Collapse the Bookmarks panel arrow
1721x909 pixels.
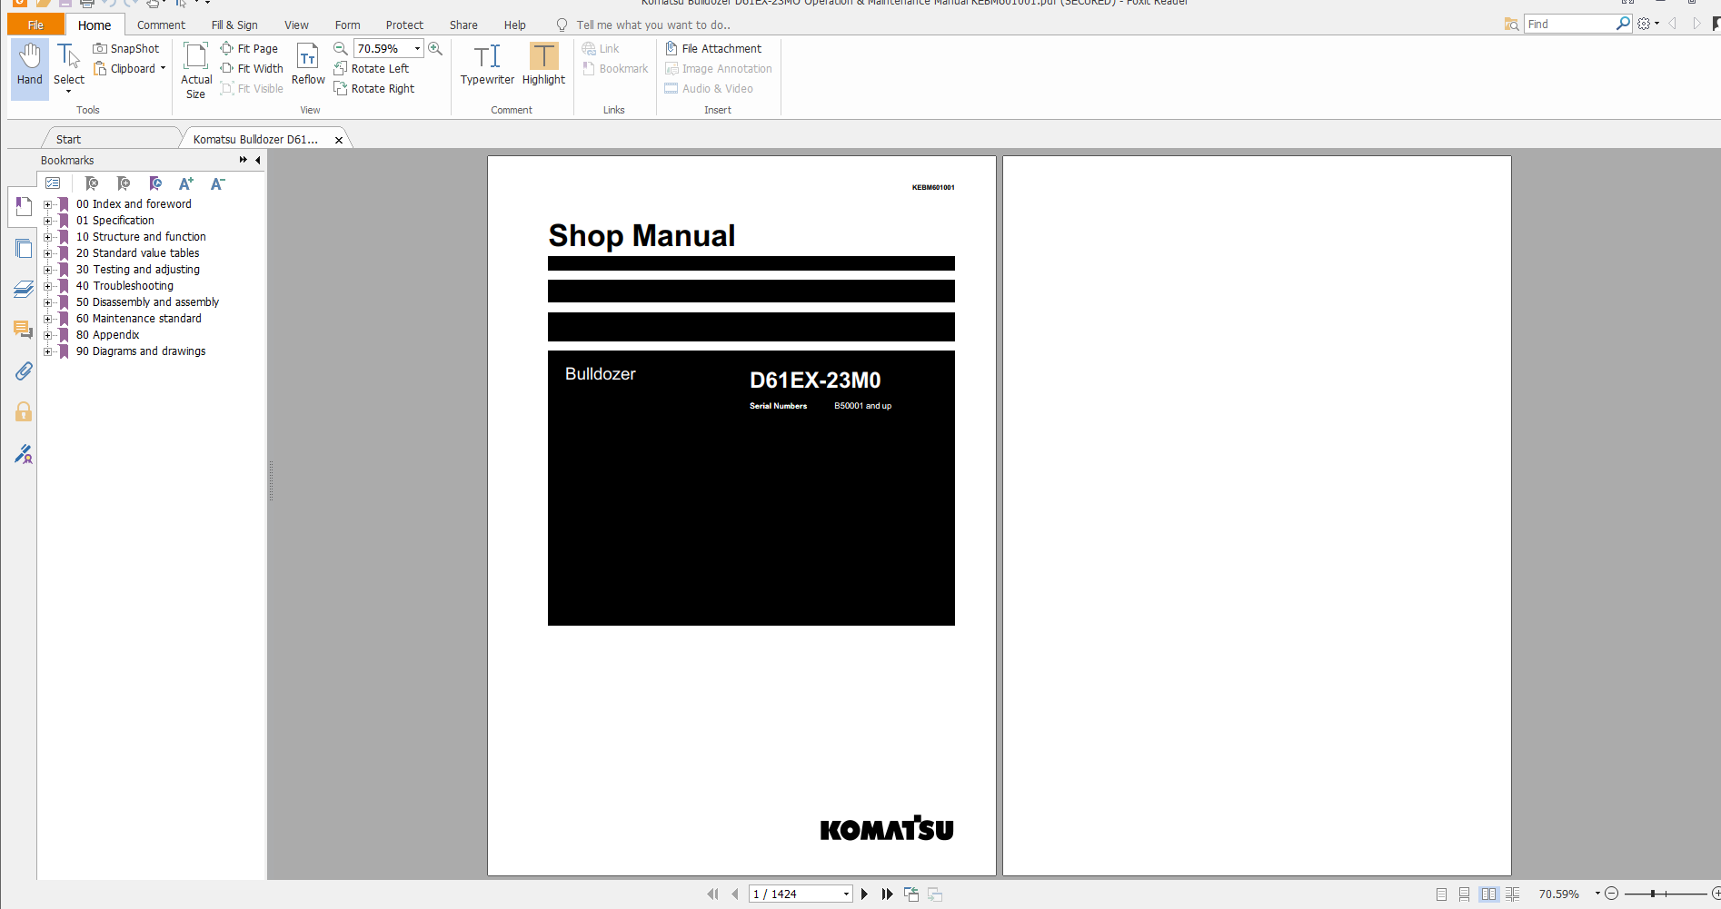(x=258, y=160)
